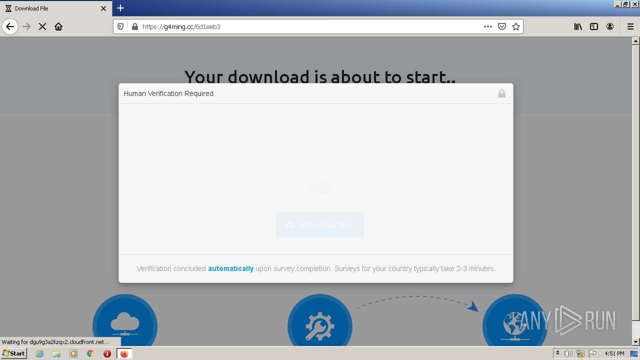Click the scrollbar down arrow
The width and height of the screenshot is (640, 360).
636,342
